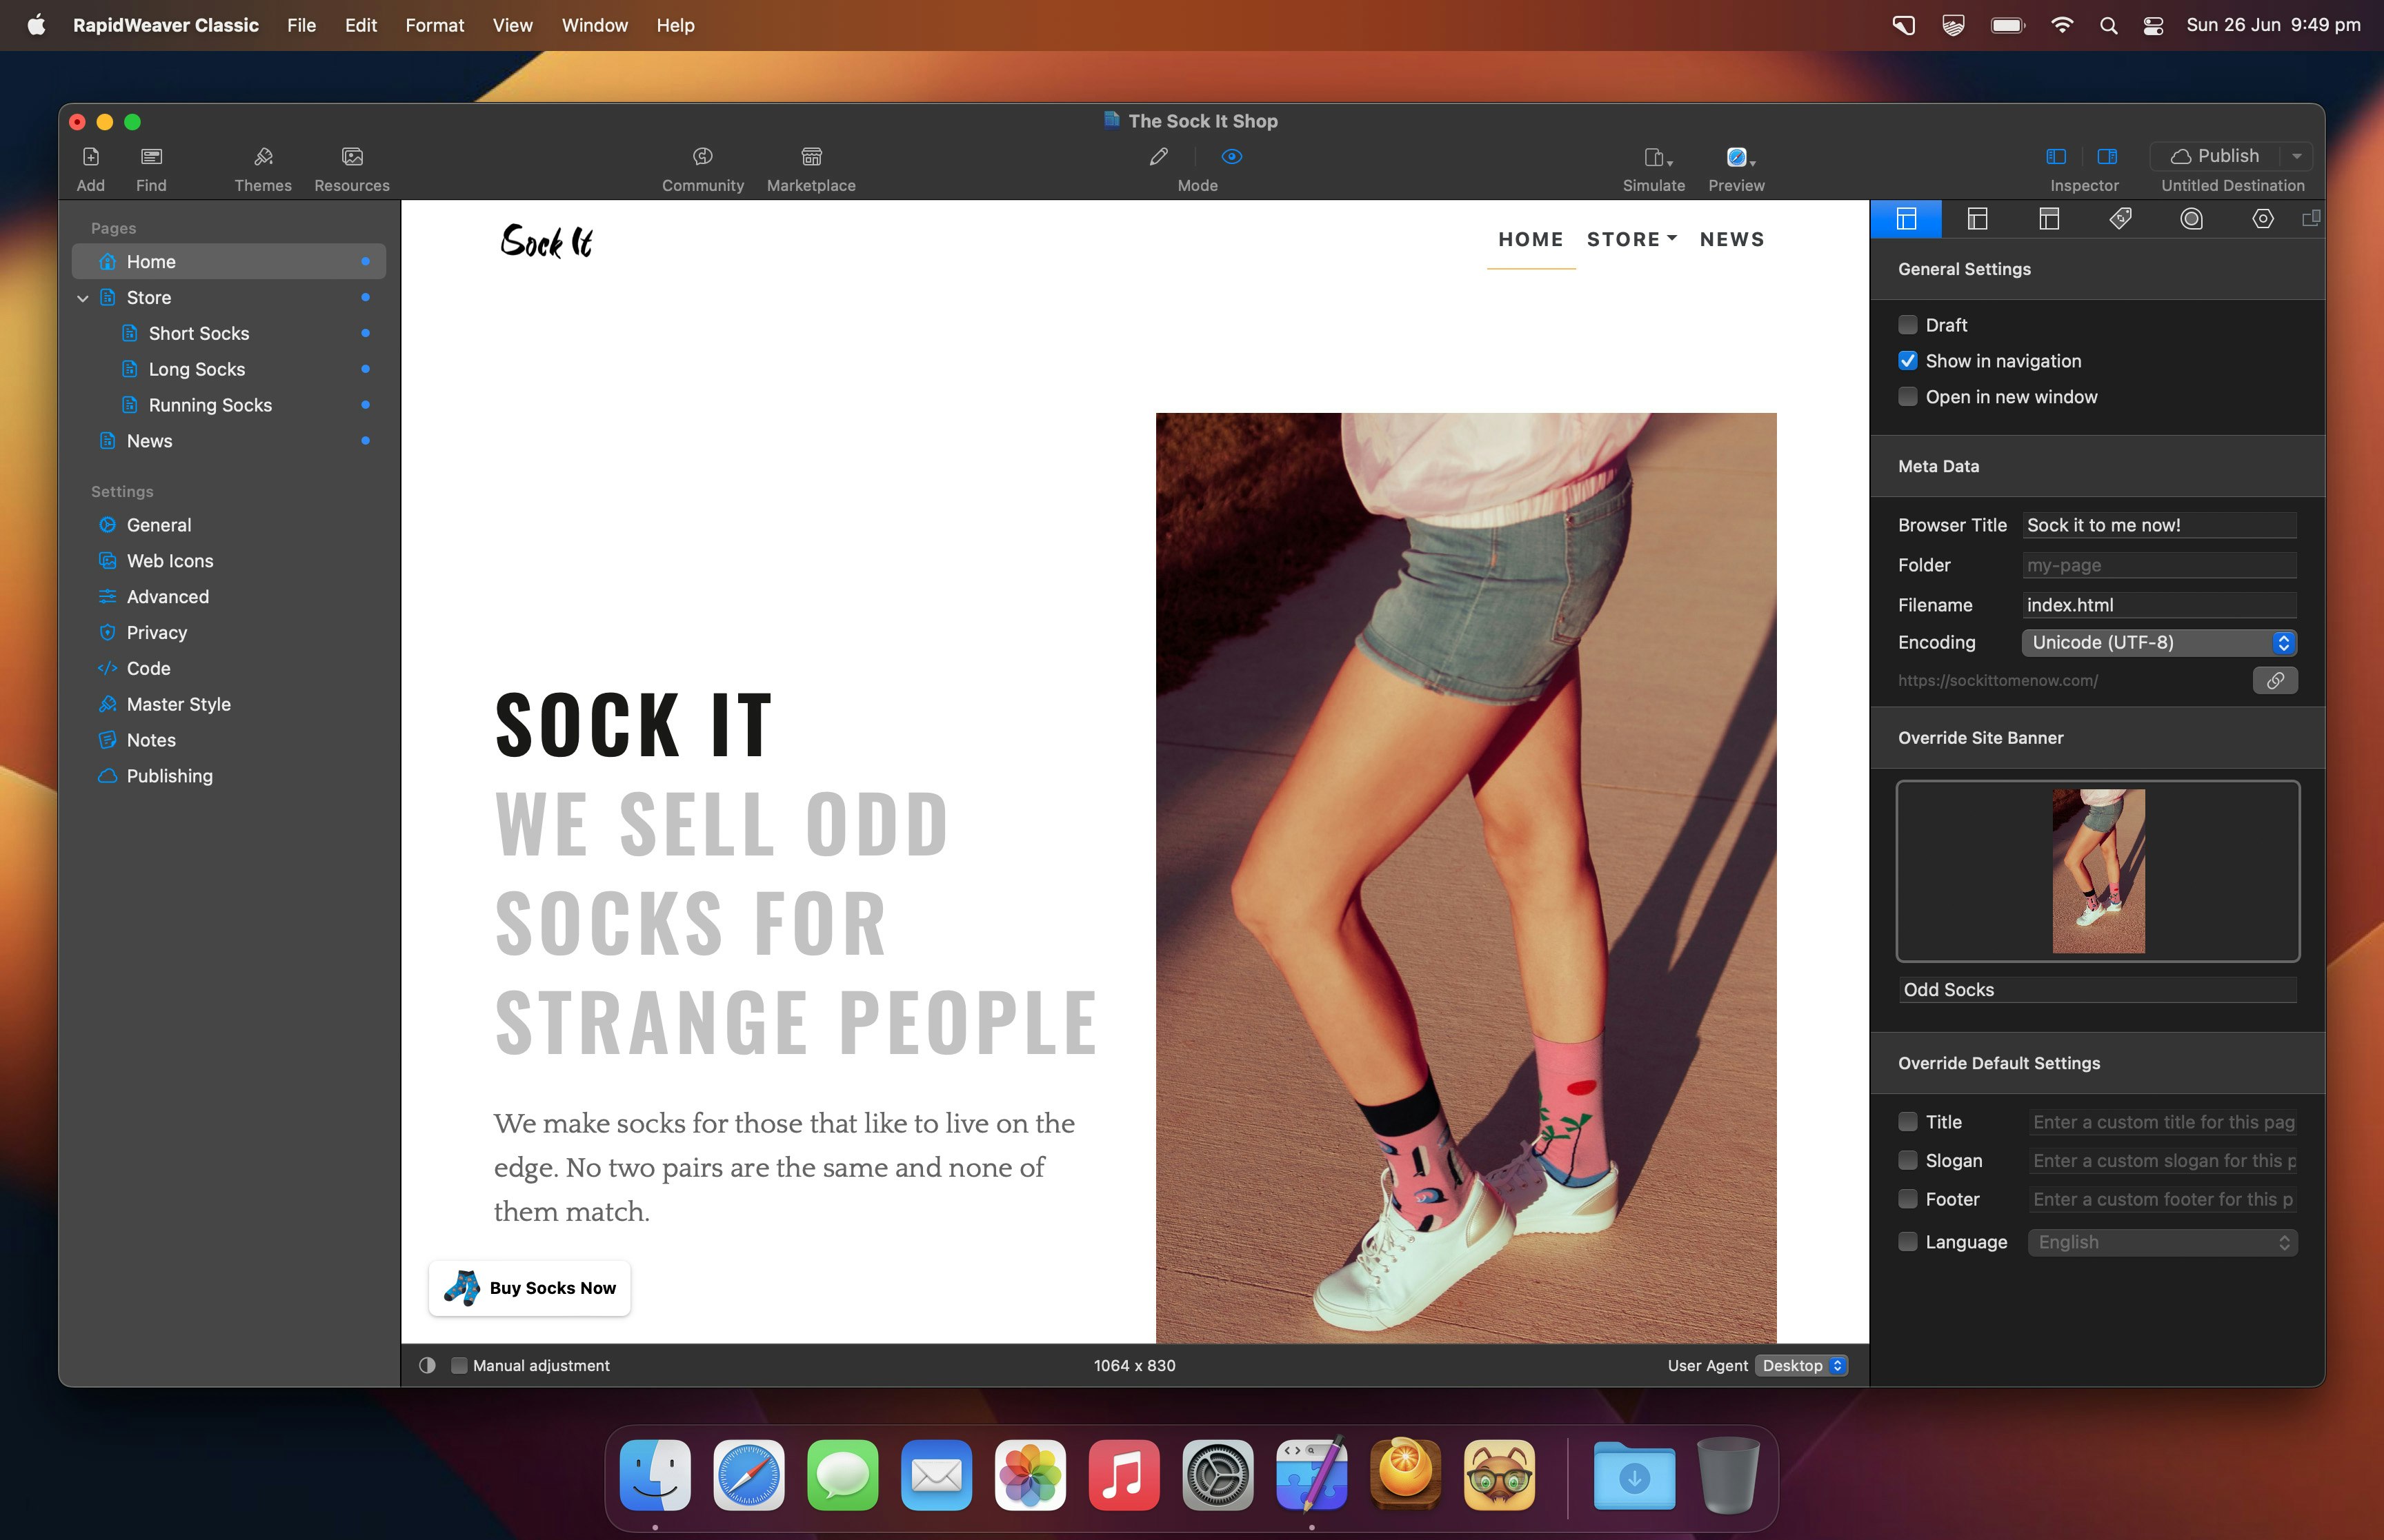Open the View menu
Screen dimensions: 2384x1540
coord(513,25)
